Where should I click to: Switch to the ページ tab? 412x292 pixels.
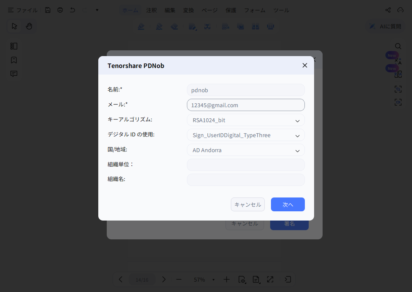(209, 10)
